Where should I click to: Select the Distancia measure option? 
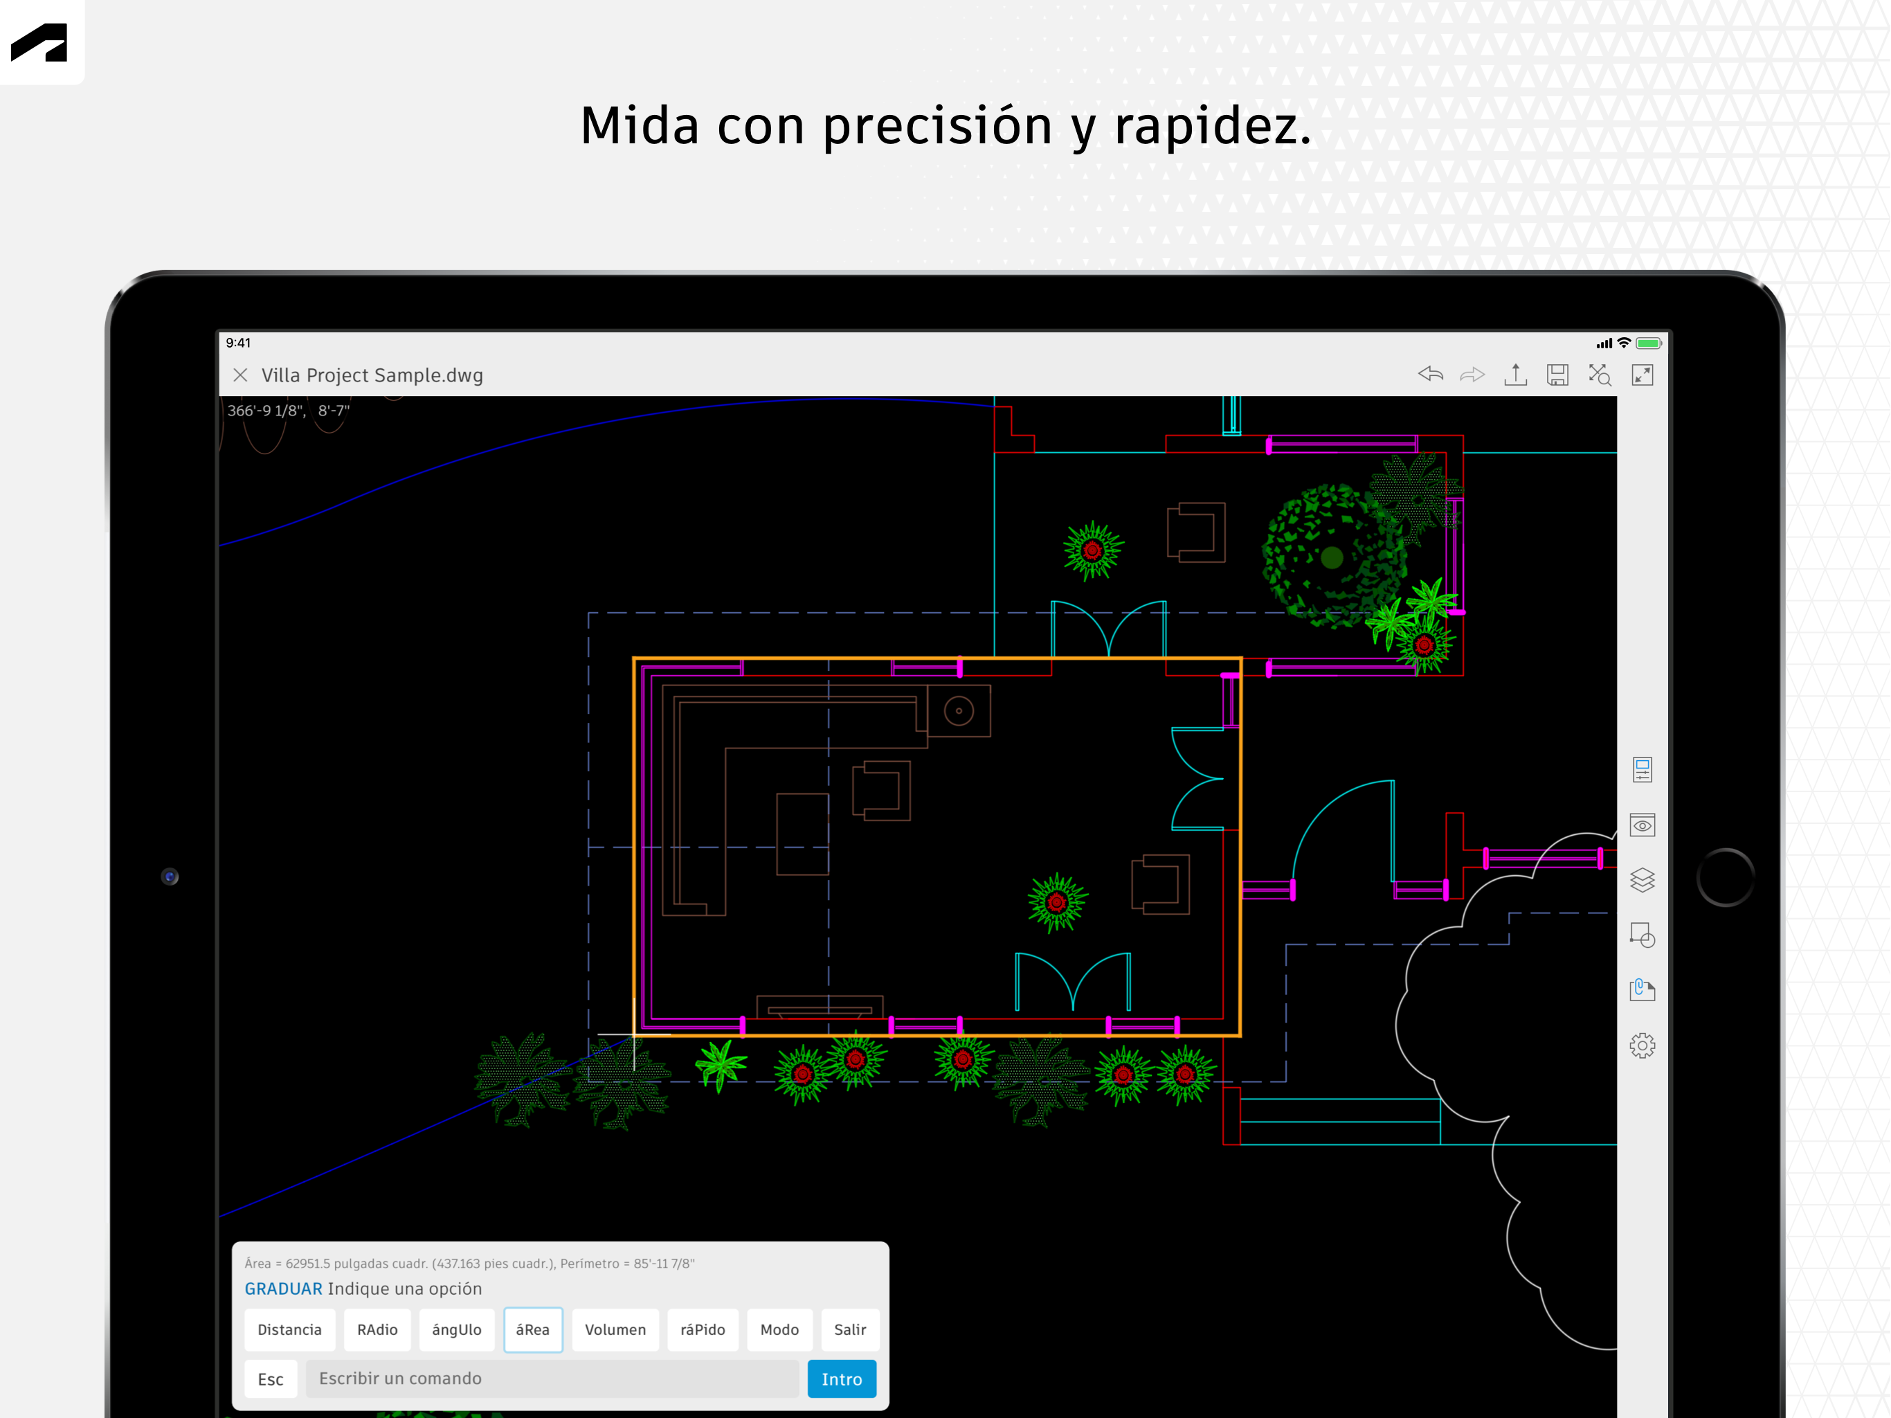pyautogui.click(x=289, y=1329)
